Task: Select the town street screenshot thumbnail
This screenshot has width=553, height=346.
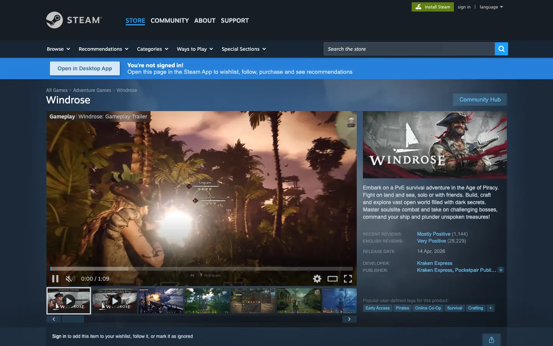Action: pos(299,301)
